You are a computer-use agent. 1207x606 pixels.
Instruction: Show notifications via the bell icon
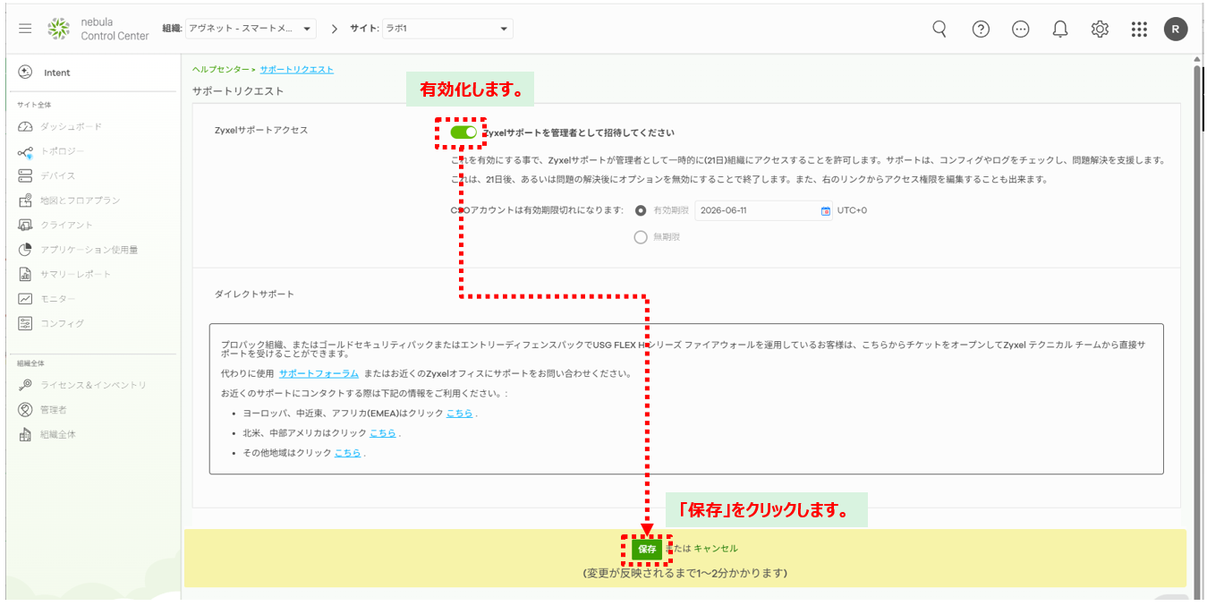1060,29
